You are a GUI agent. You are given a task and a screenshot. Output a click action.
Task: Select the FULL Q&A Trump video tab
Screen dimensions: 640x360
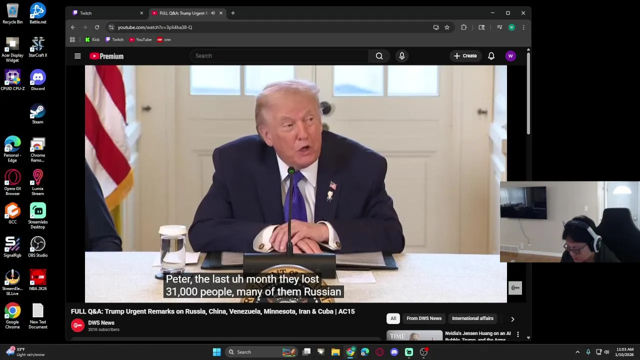coord(183,13)
